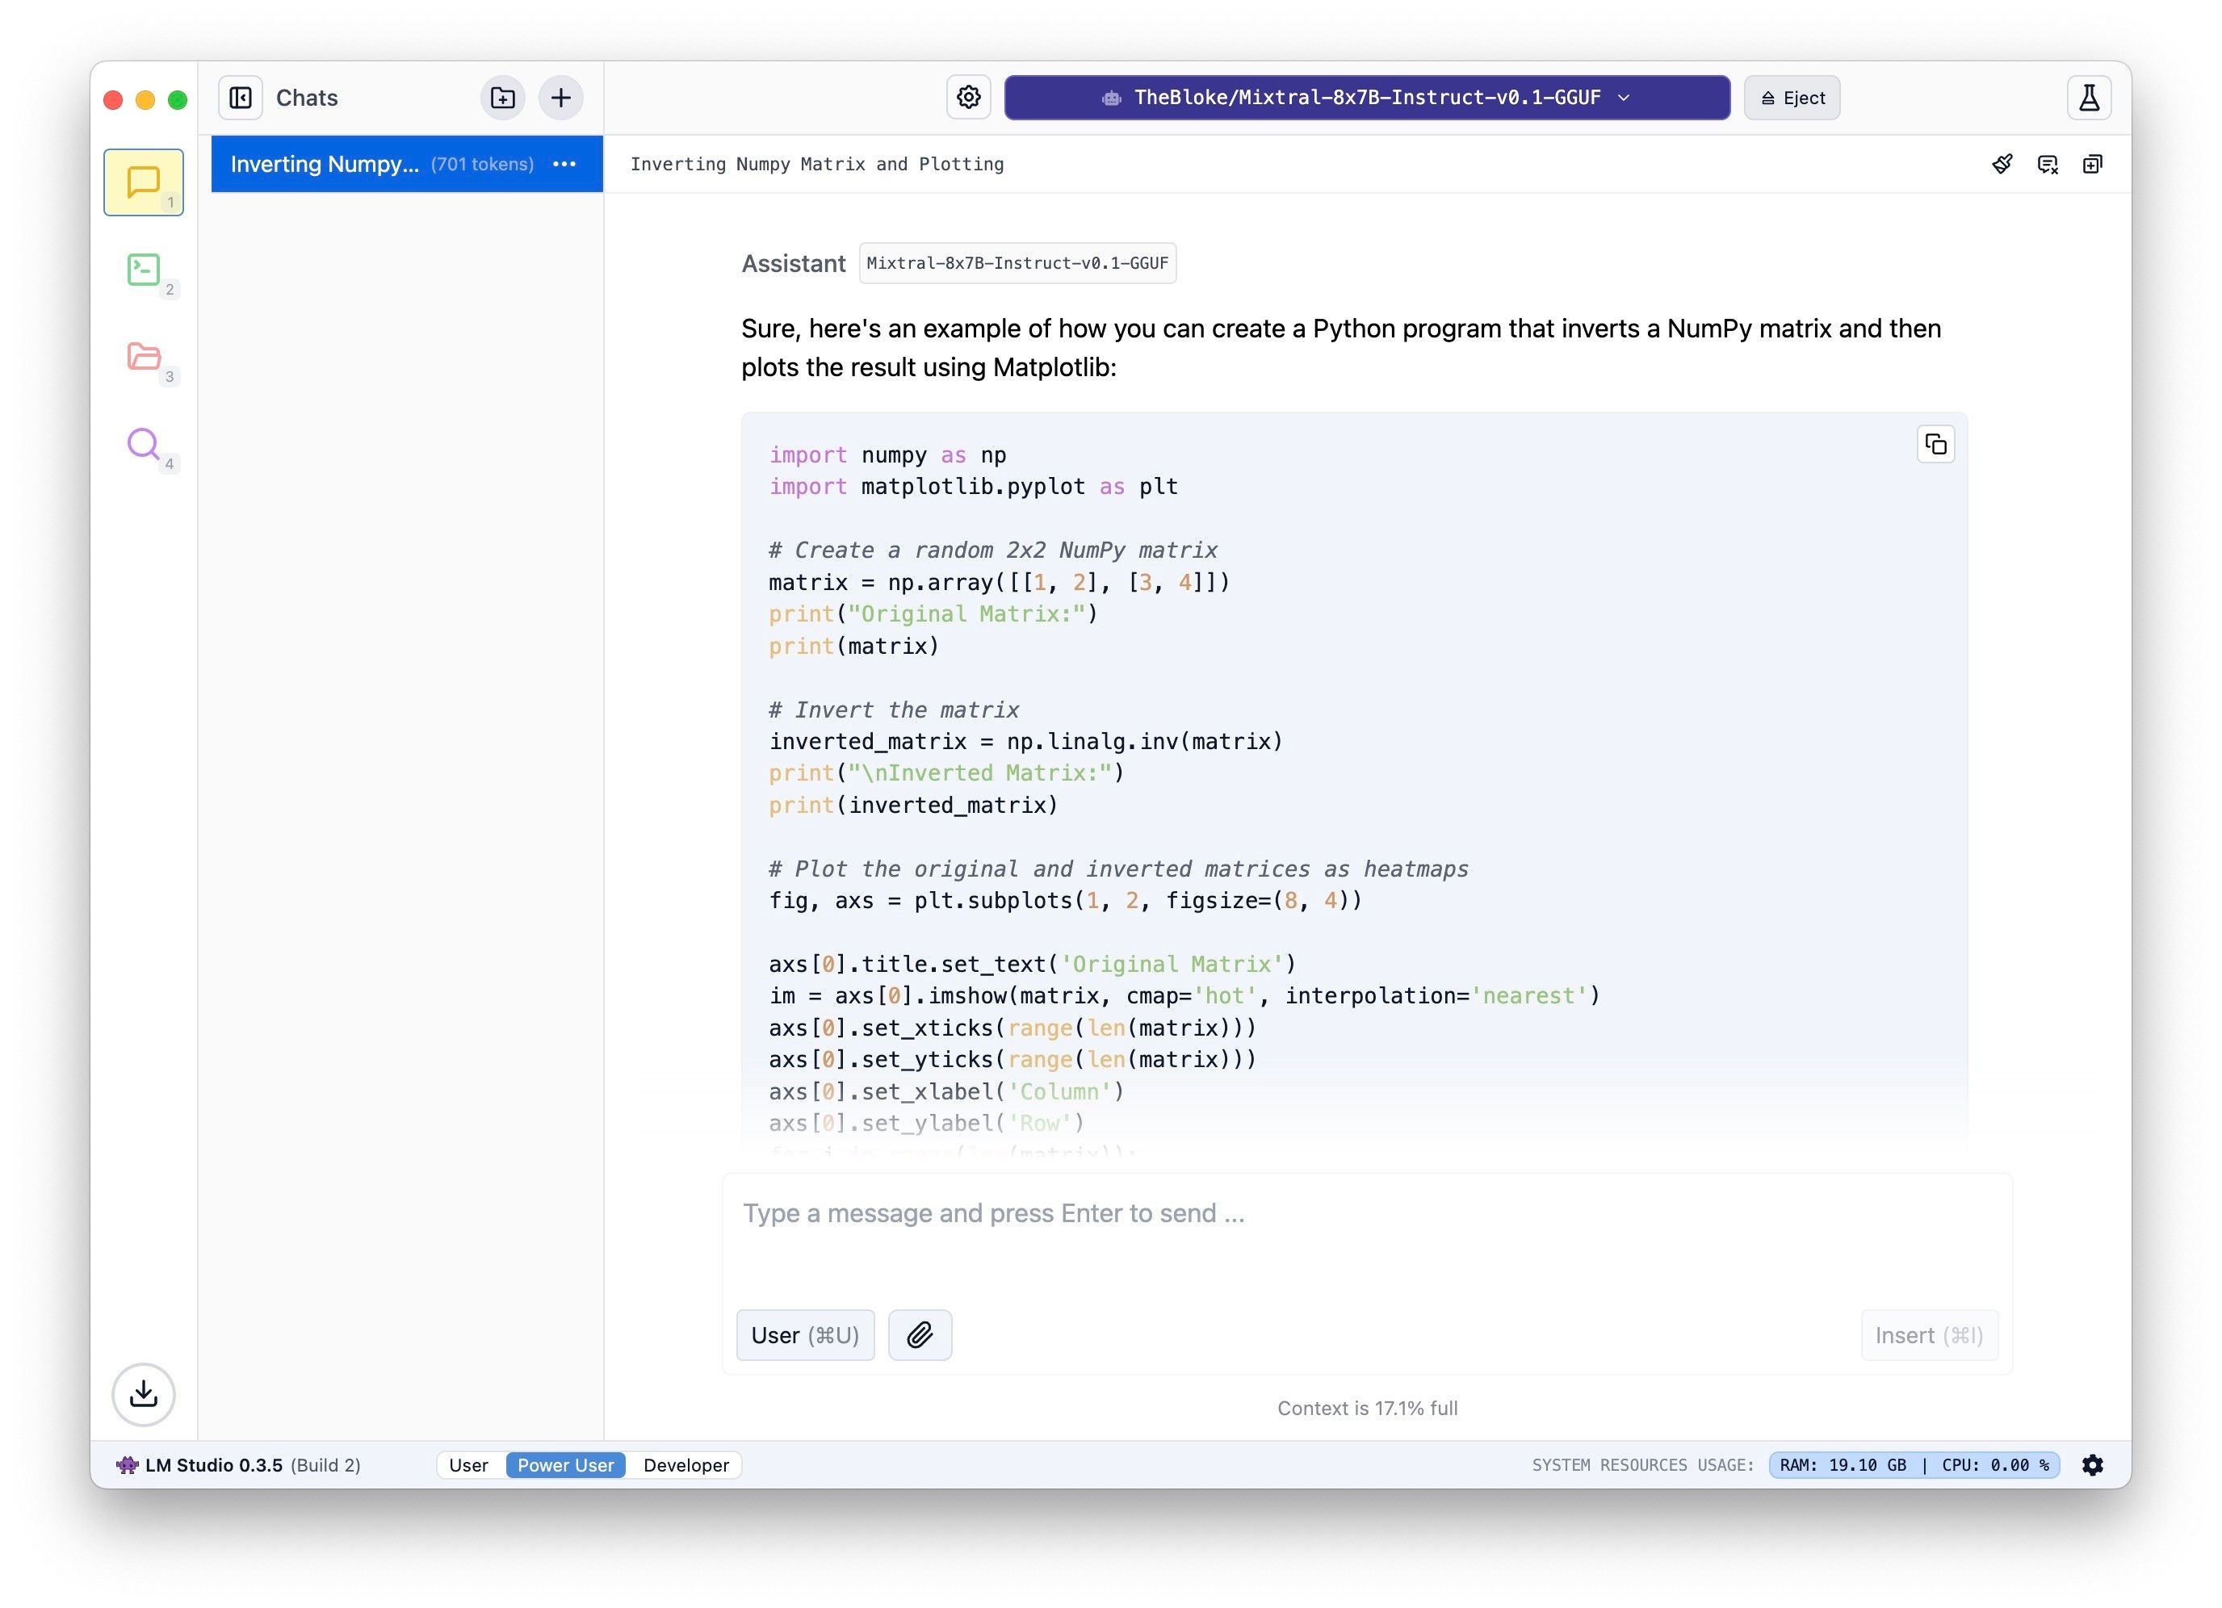Click the Insert message button
Screen dimensions: 2222x1608
point(1929,1335)
